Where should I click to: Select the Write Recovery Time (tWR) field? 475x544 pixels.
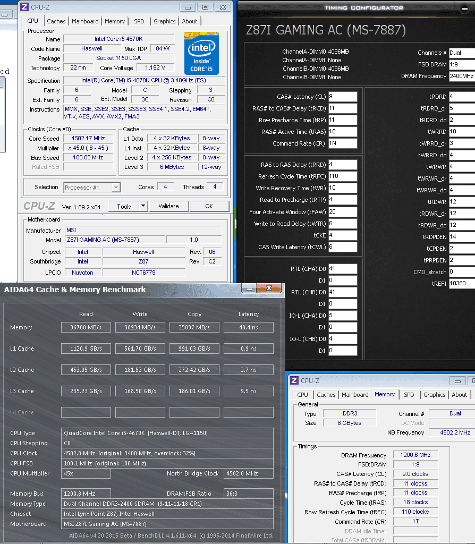coord(343,188)
